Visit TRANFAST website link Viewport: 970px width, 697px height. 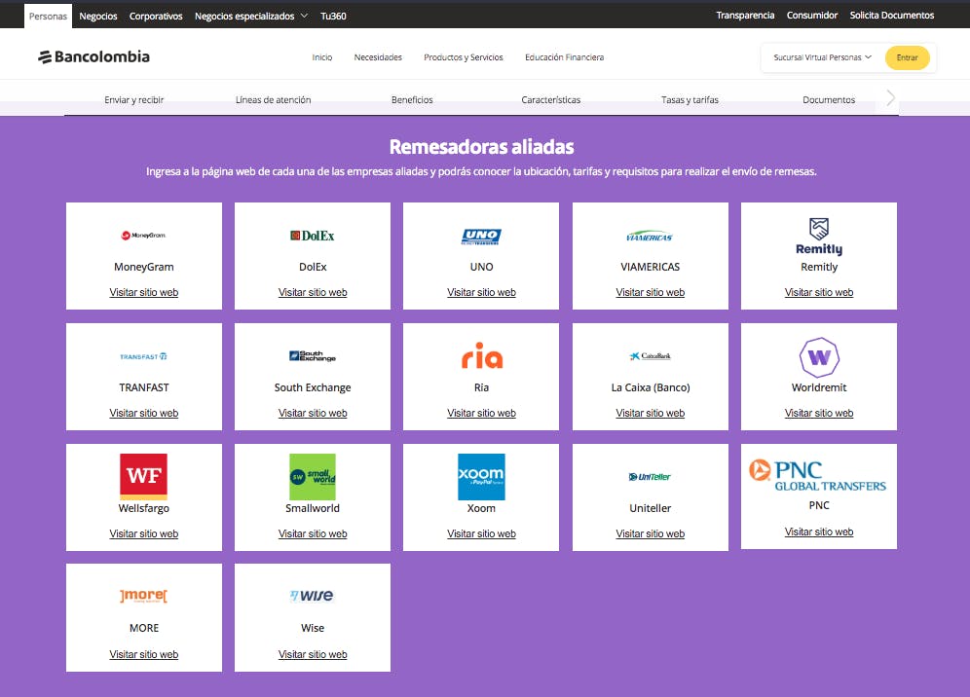143,413
